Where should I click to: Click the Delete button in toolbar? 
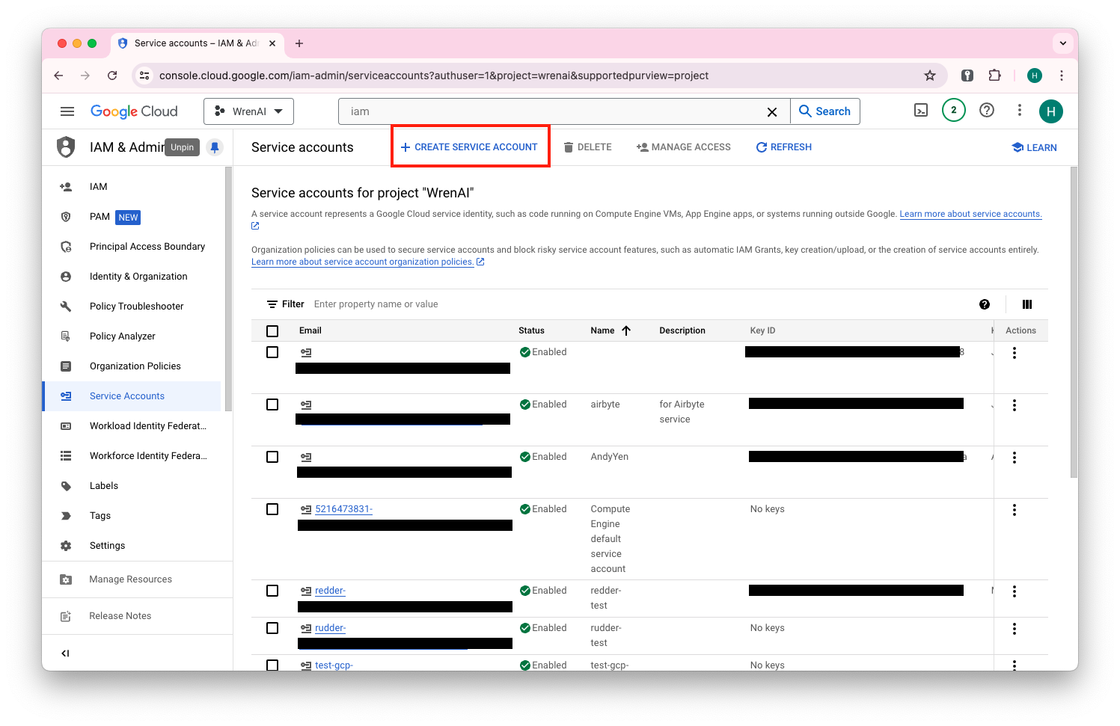pyautogui.click(x=587, y=147)
